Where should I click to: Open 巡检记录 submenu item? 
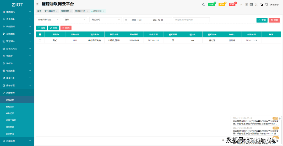tap(10, 107)
